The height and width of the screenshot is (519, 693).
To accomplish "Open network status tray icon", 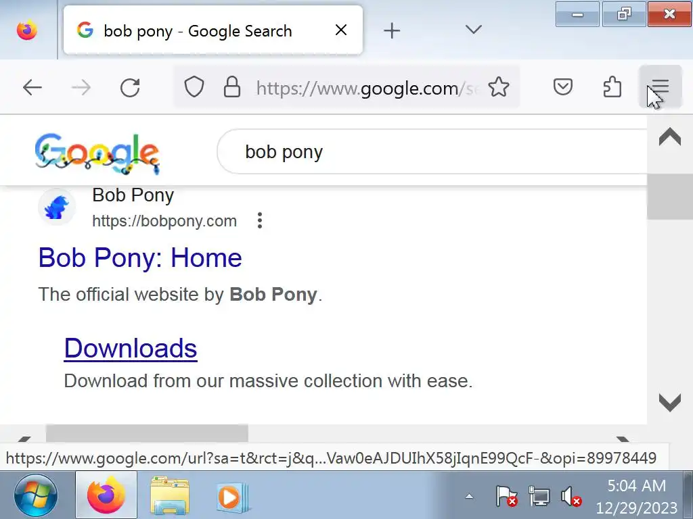I will pyautogui.click(x=539, y=496).
